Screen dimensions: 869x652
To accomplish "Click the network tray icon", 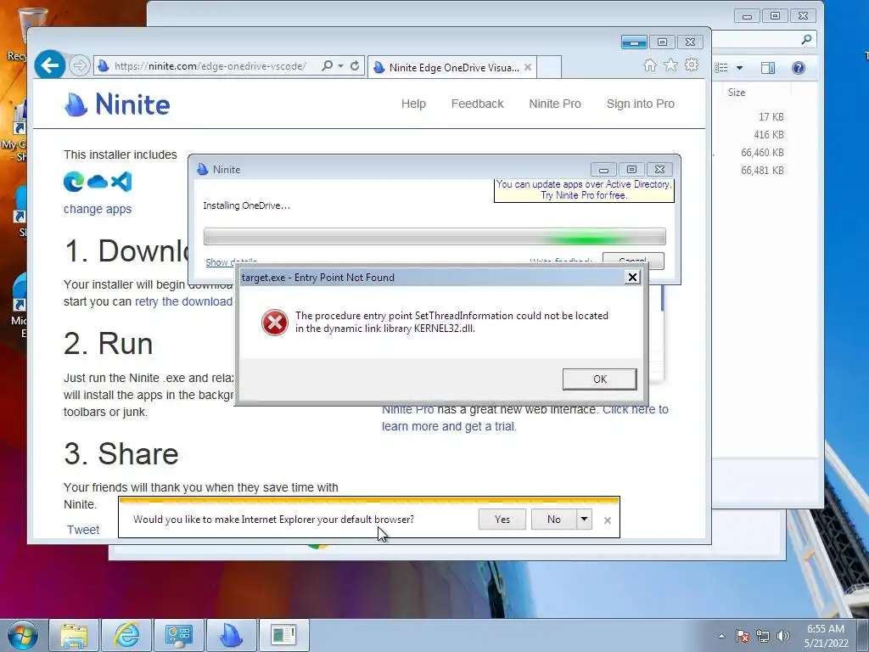I will [763, 636].
